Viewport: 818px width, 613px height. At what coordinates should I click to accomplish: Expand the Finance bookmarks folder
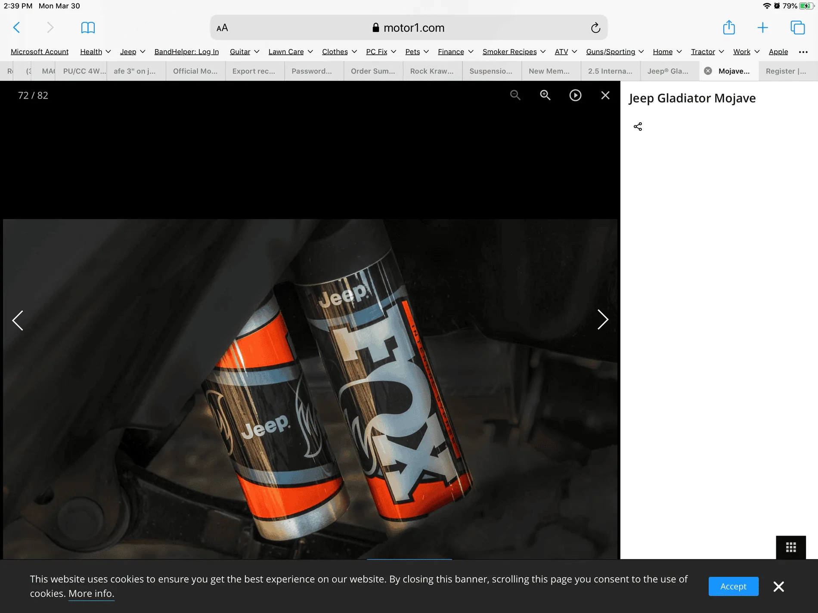point(455,52)
